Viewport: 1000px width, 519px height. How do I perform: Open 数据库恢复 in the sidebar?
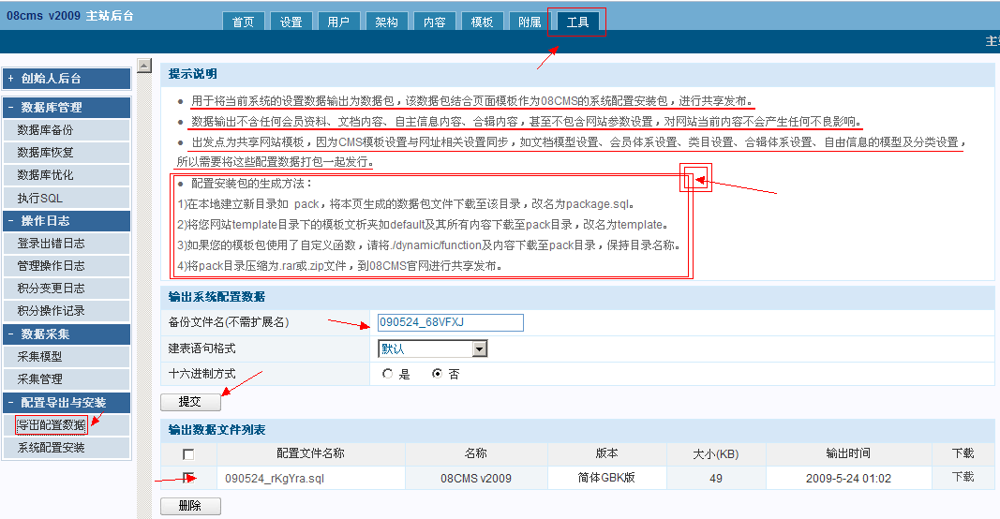[x=67, y=153]
